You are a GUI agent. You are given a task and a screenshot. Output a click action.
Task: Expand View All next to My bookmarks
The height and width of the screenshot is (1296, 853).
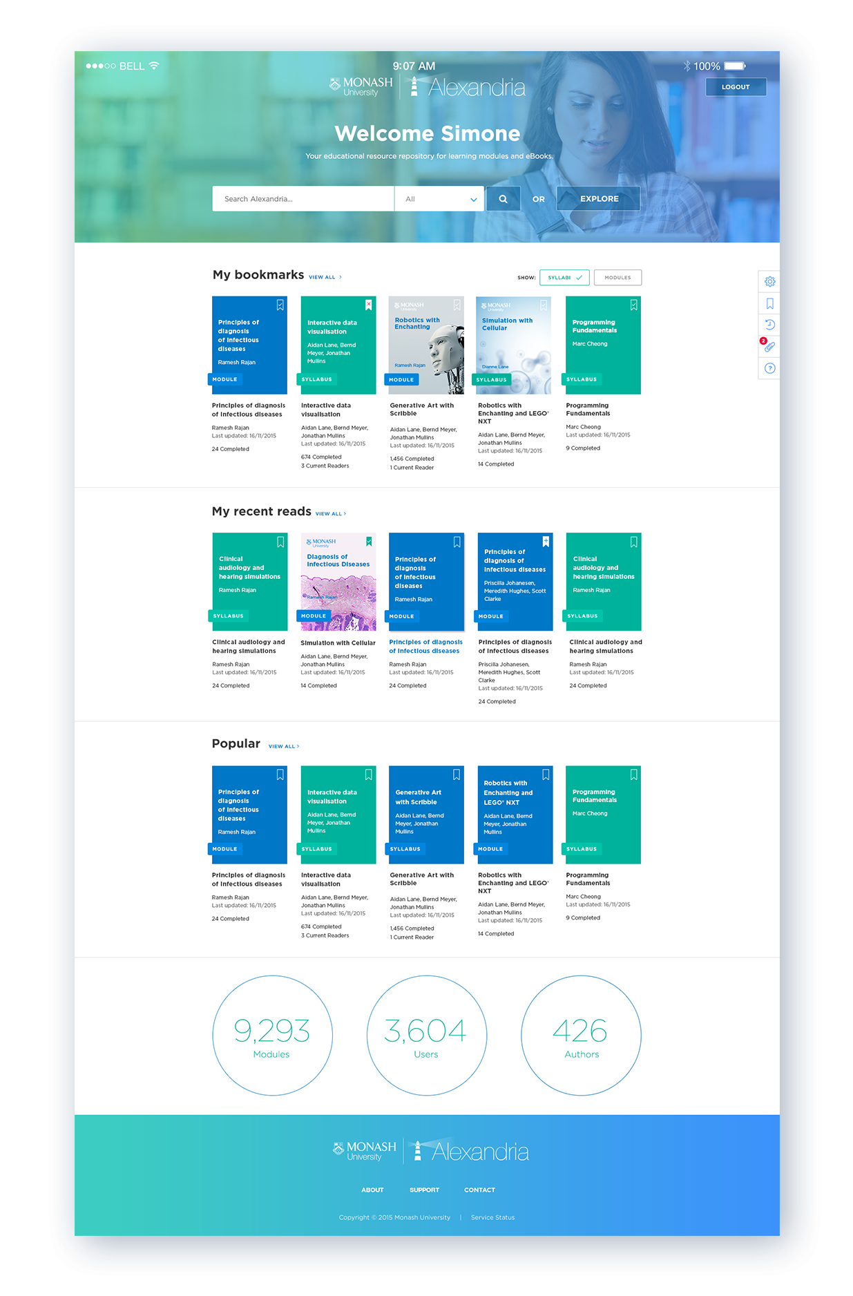click(325, 277)
